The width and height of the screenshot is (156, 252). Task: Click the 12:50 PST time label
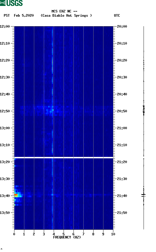tap(5, 111)
